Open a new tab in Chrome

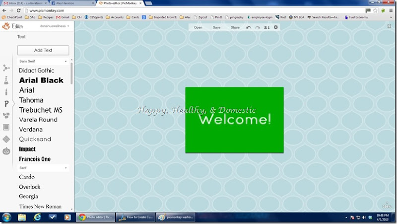[148, 3]
